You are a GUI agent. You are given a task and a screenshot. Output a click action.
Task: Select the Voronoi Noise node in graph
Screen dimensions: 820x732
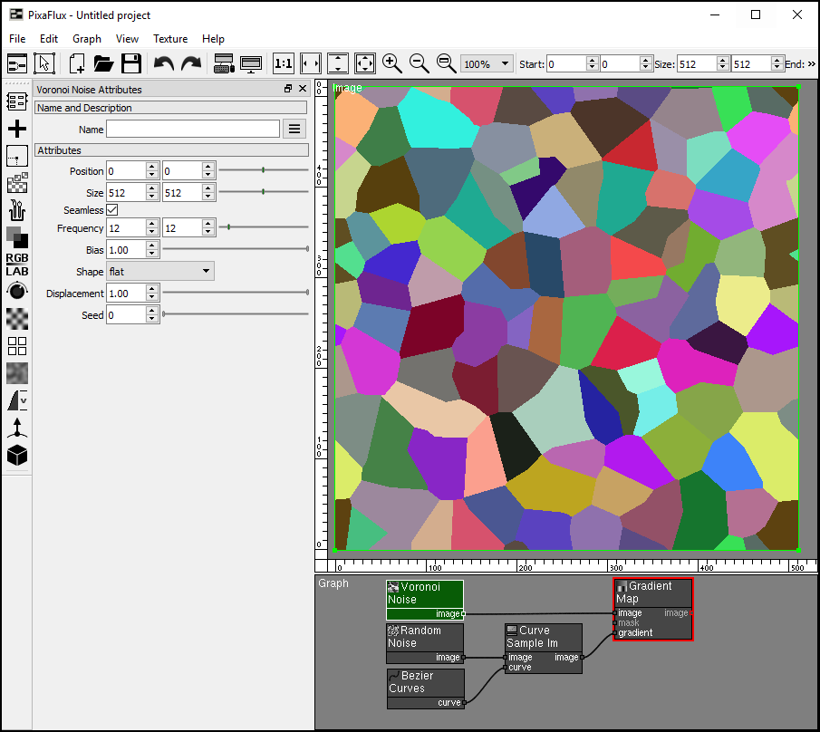424,593
